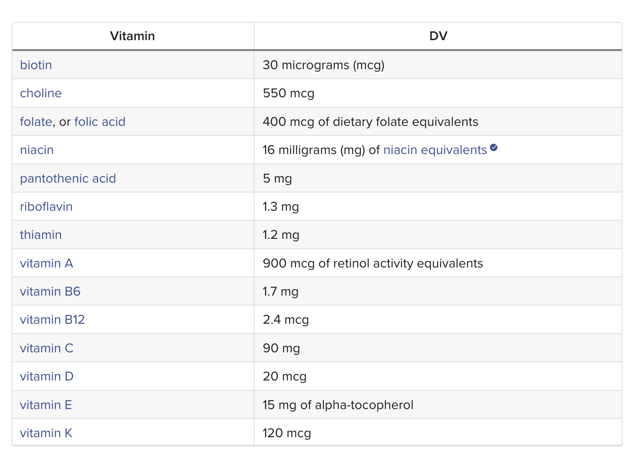Click the vitamin B6 link
The width and height of the screenshot is (644, 467).
coord(50,291)
